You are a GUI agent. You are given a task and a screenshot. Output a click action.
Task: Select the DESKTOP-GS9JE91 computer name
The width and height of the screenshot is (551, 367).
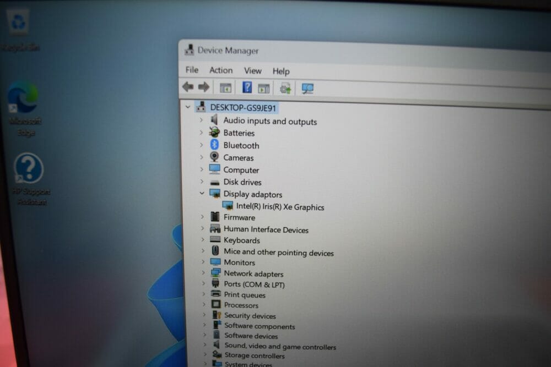[x=243, y=108]
